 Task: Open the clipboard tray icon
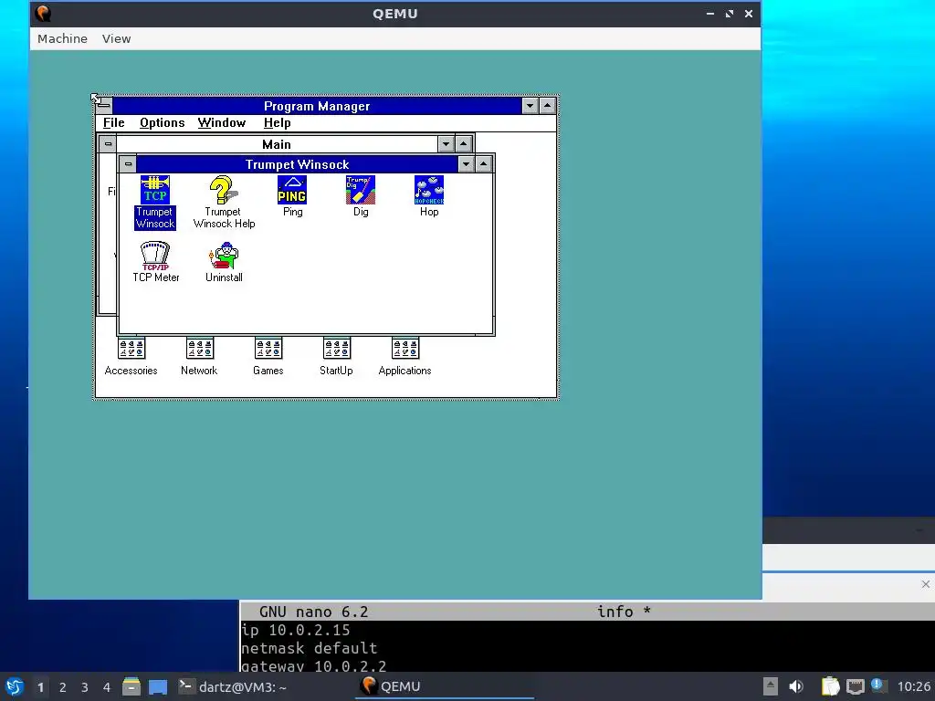tap(830, 686)
